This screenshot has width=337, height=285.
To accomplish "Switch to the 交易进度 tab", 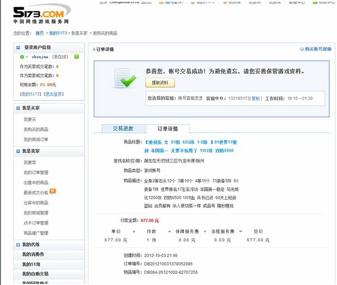I will [122, 128].
